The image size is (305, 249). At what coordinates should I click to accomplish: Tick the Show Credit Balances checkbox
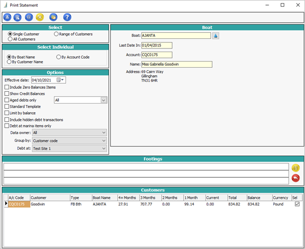coord(7,94)
